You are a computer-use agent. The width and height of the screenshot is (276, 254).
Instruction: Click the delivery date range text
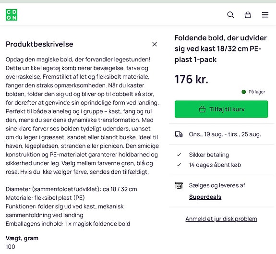point(225,134)
